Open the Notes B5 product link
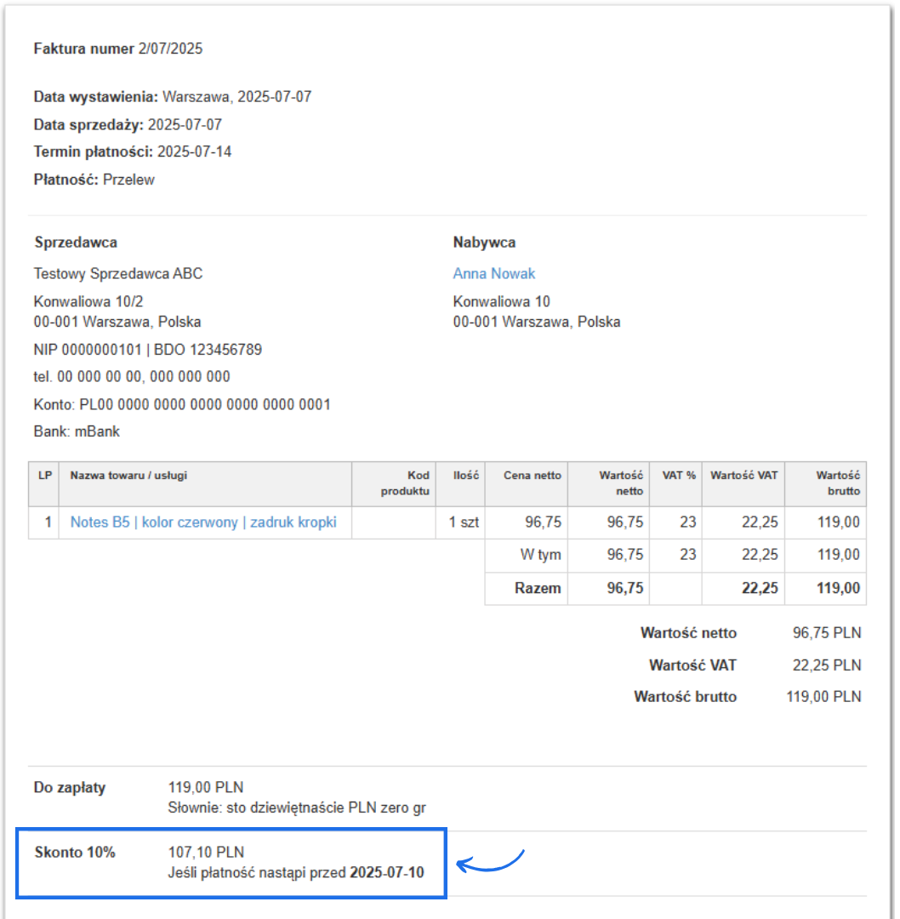 203,522
